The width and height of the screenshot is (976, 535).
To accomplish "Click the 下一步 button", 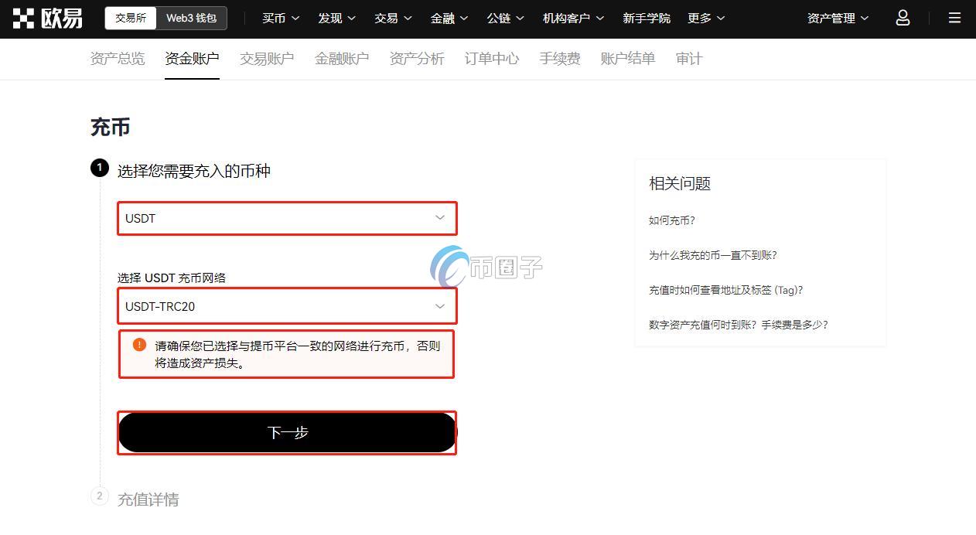I will (286, 432).
